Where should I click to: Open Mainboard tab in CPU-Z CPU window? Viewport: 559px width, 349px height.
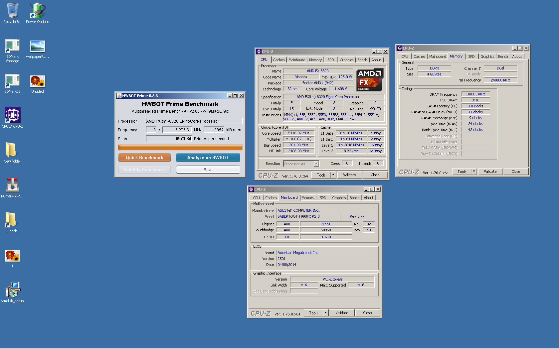click(297, 60)
